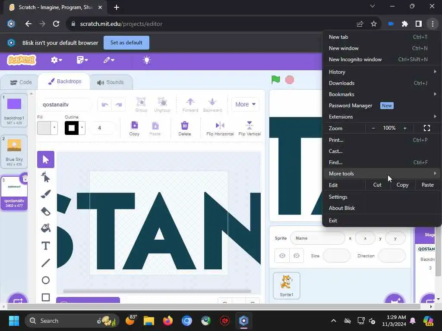
Task: Select the Reshape tool
Action: 46,177
